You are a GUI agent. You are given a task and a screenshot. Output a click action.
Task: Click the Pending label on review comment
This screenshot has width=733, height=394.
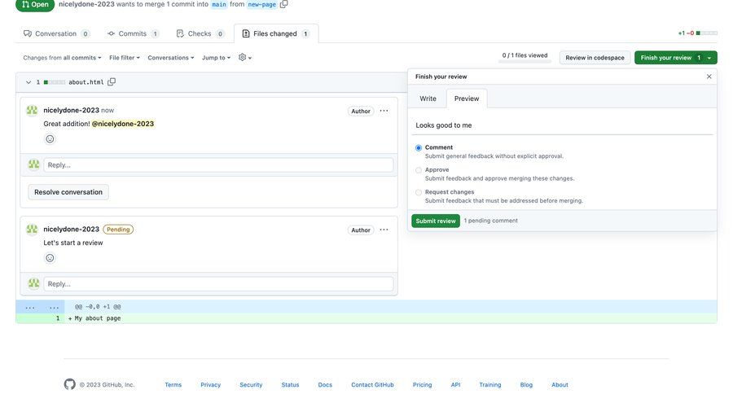click(118, 230)
